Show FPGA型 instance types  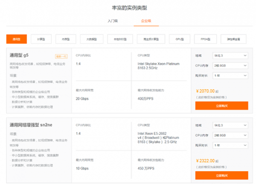click(205, 39)
